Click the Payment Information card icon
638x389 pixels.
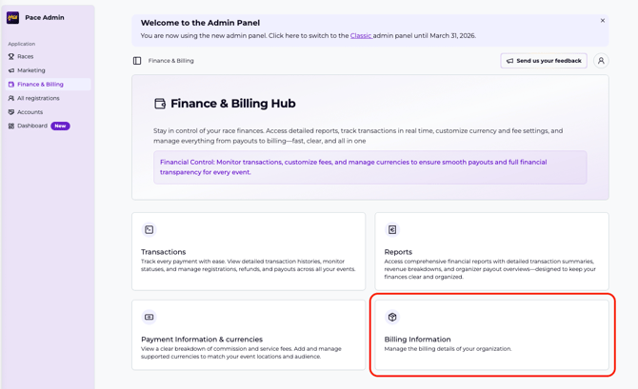pos(150,317)
